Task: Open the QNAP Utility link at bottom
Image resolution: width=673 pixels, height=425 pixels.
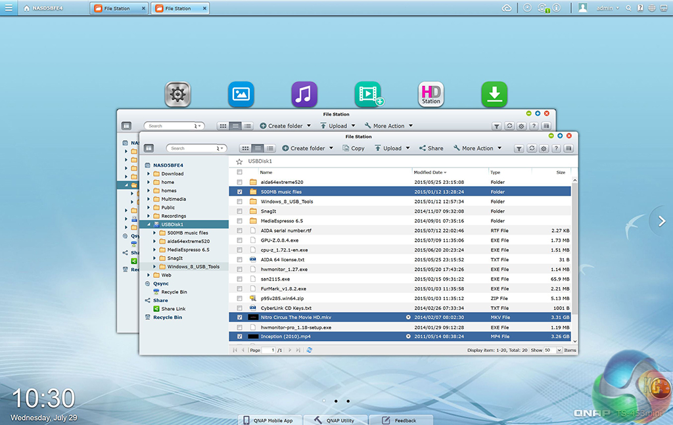Action: click(335, 420)
